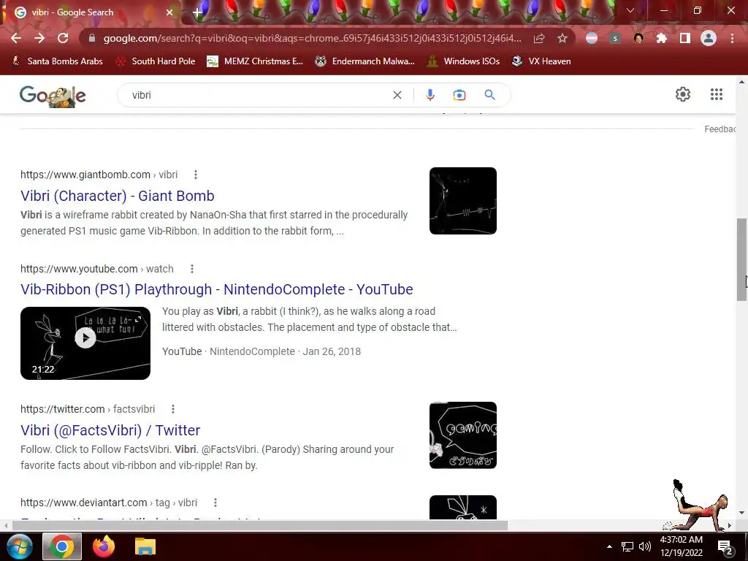Image resolution: width=748 pixels, height=561 pixels.
Task: Click the deviantart.com › tag › vibri URL
Action: (x=109, y=503)
